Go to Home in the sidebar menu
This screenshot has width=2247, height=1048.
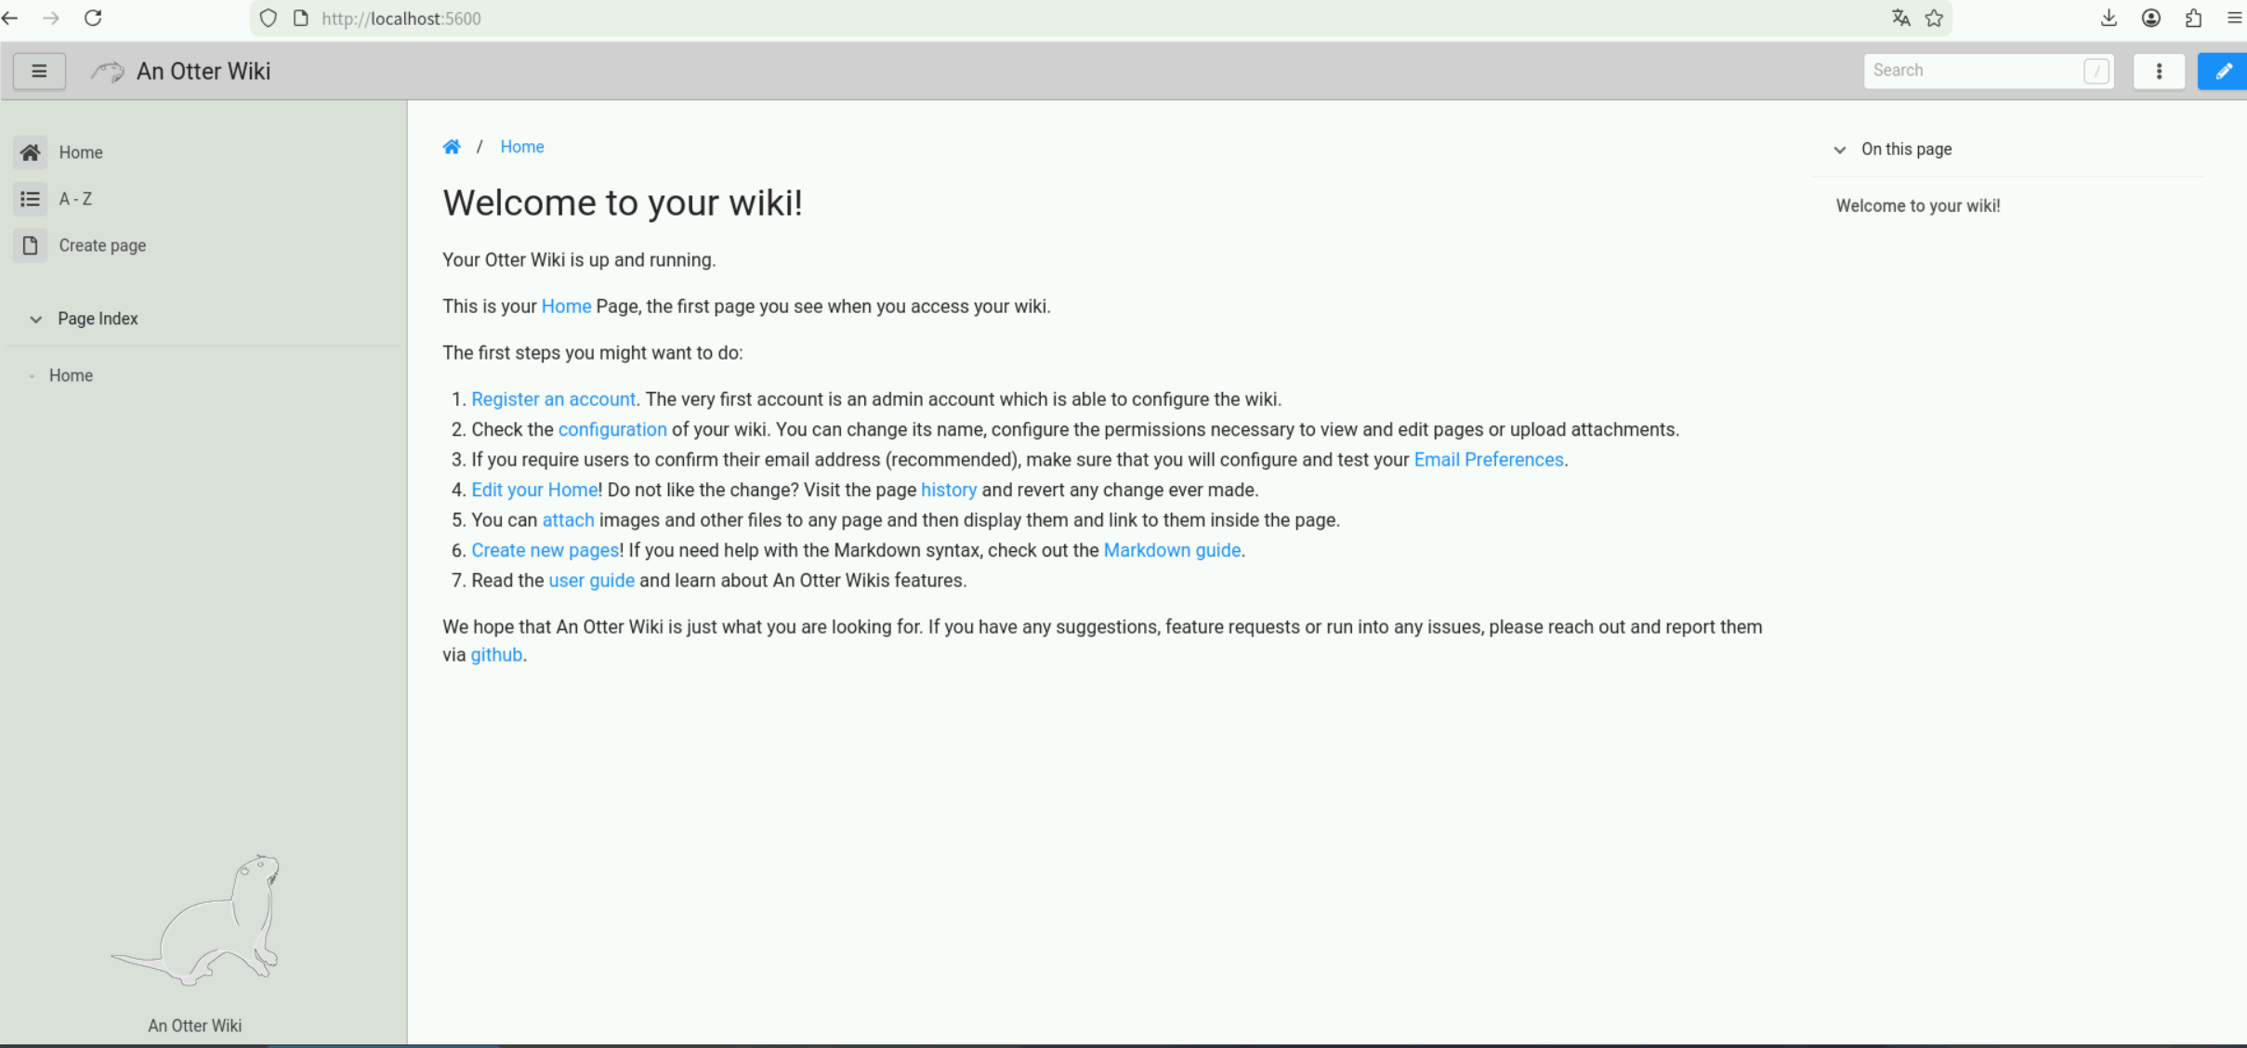pyautogui.click(x=80, y=152)
